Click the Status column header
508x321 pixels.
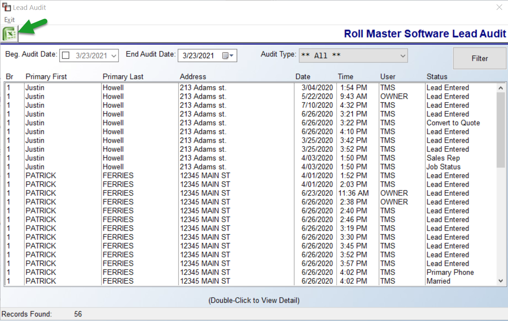point(437,77)
